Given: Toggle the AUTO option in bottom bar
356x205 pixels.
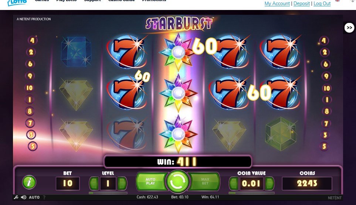Looking at the screenshot, I should (x=34, y=197).
